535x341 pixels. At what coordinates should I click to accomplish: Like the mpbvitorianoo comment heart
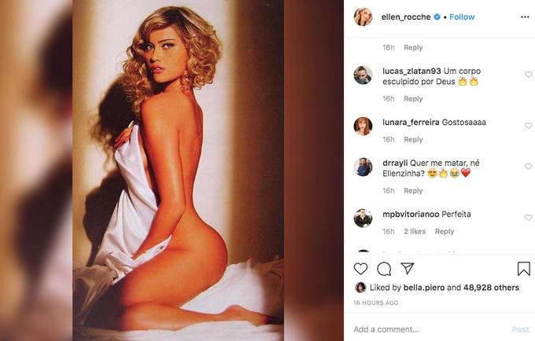coord(528,218)
